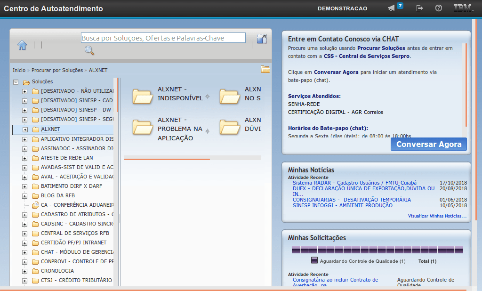Select CADASTRO DE ATRIBUTOS item
Image resolution: width=482 pixels, height=291 pixels.
click(x=77, y=214)
